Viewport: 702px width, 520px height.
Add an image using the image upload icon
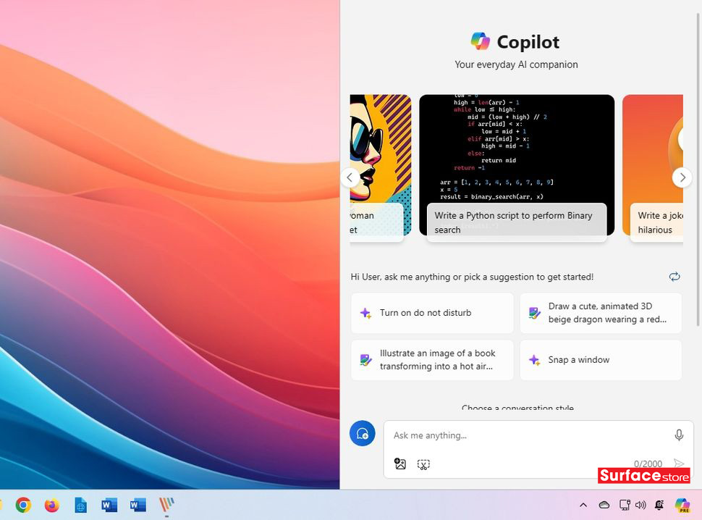[x=400, y=464]
